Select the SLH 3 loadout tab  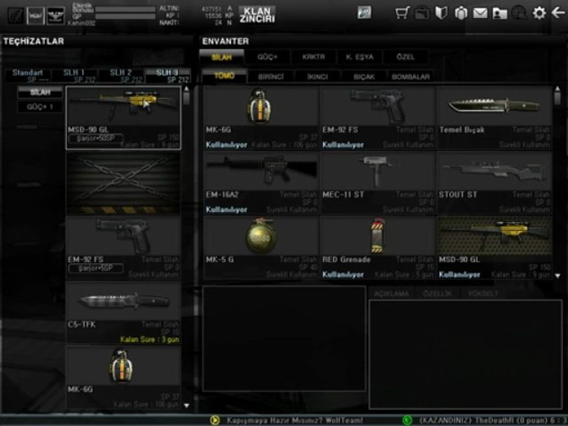tap(167, 76)
